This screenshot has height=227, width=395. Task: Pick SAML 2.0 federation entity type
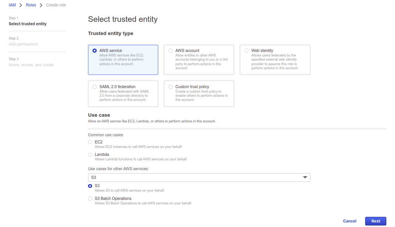95,87
